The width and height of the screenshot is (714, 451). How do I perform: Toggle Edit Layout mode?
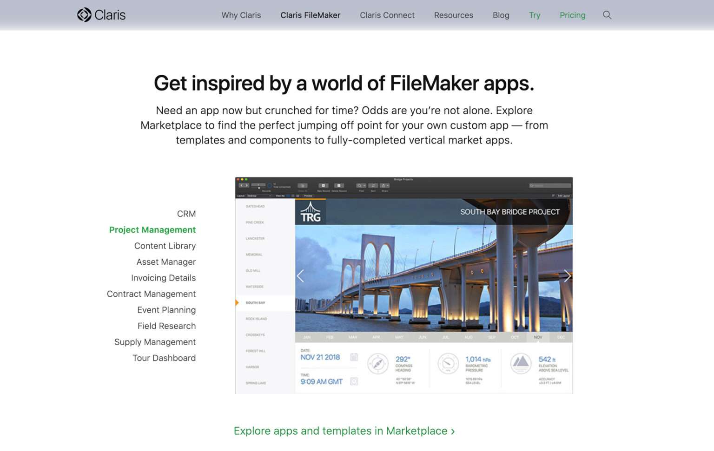coord(563,196)
